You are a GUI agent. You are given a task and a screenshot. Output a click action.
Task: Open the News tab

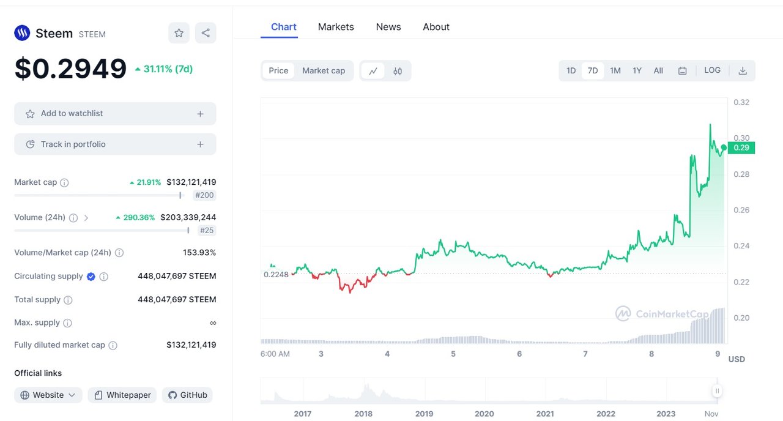[388, 27]
